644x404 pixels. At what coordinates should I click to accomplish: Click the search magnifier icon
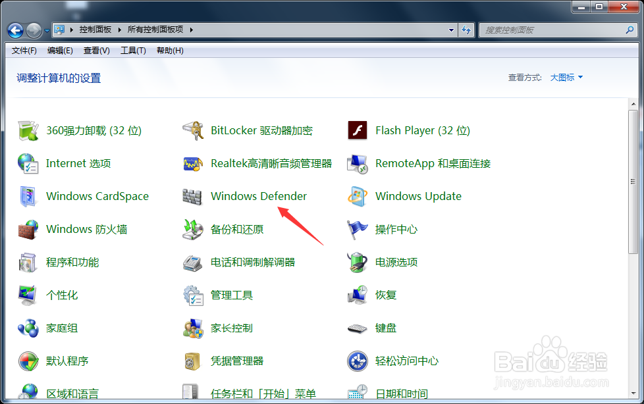click(x=630, y=30)
